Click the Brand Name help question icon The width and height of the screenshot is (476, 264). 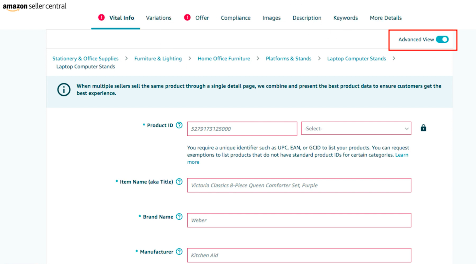pos(179,217)
